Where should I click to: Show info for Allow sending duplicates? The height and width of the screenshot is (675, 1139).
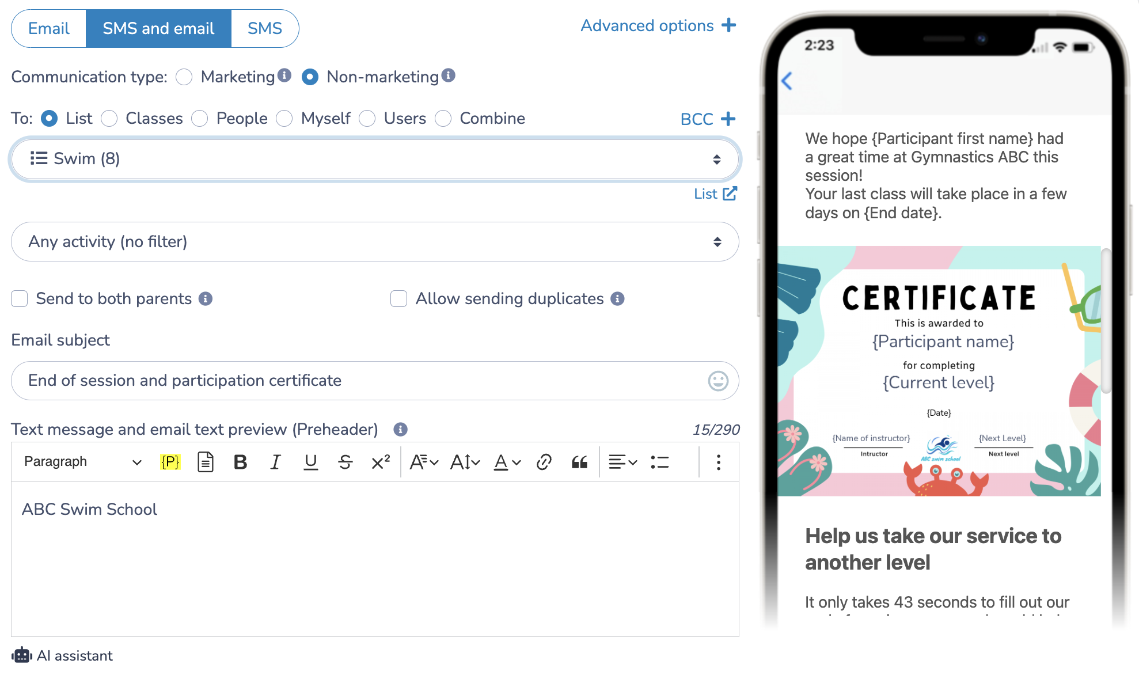(617, 298)
